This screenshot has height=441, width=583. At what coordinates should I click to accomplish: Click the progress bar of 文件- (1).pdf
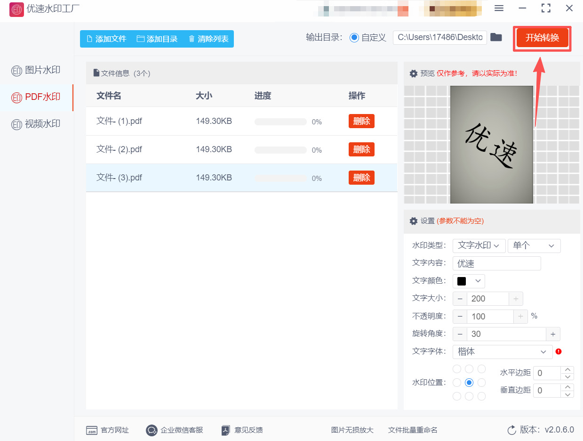pyautogui.click(x=280, y=122)
